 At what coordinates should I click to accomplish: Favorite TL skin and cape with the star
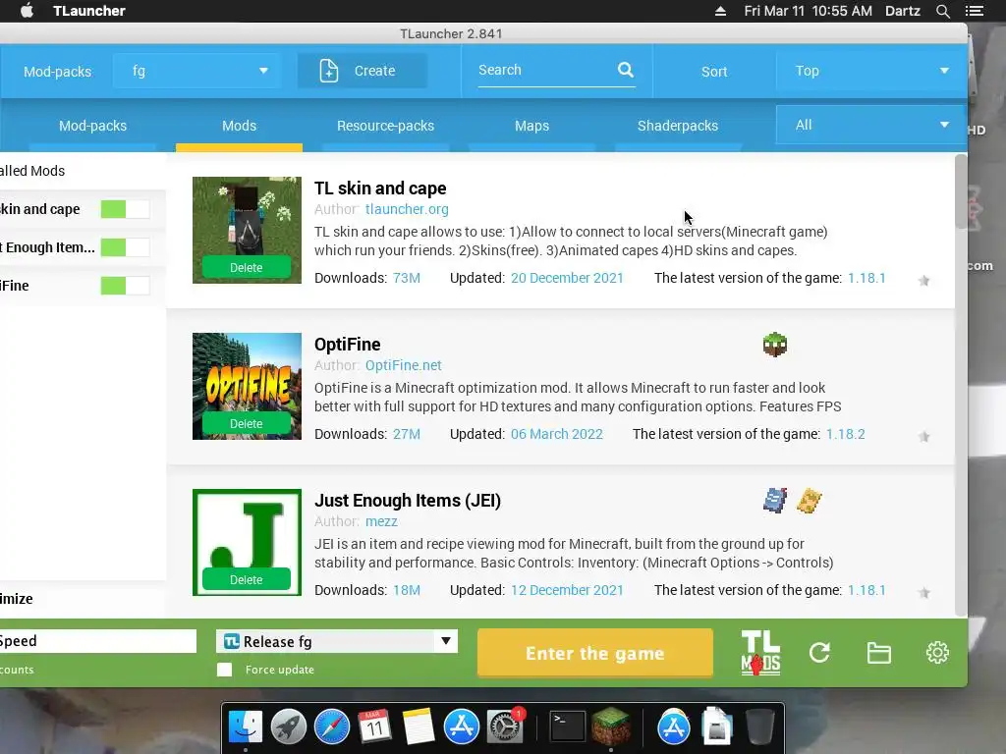coord(923,280)
